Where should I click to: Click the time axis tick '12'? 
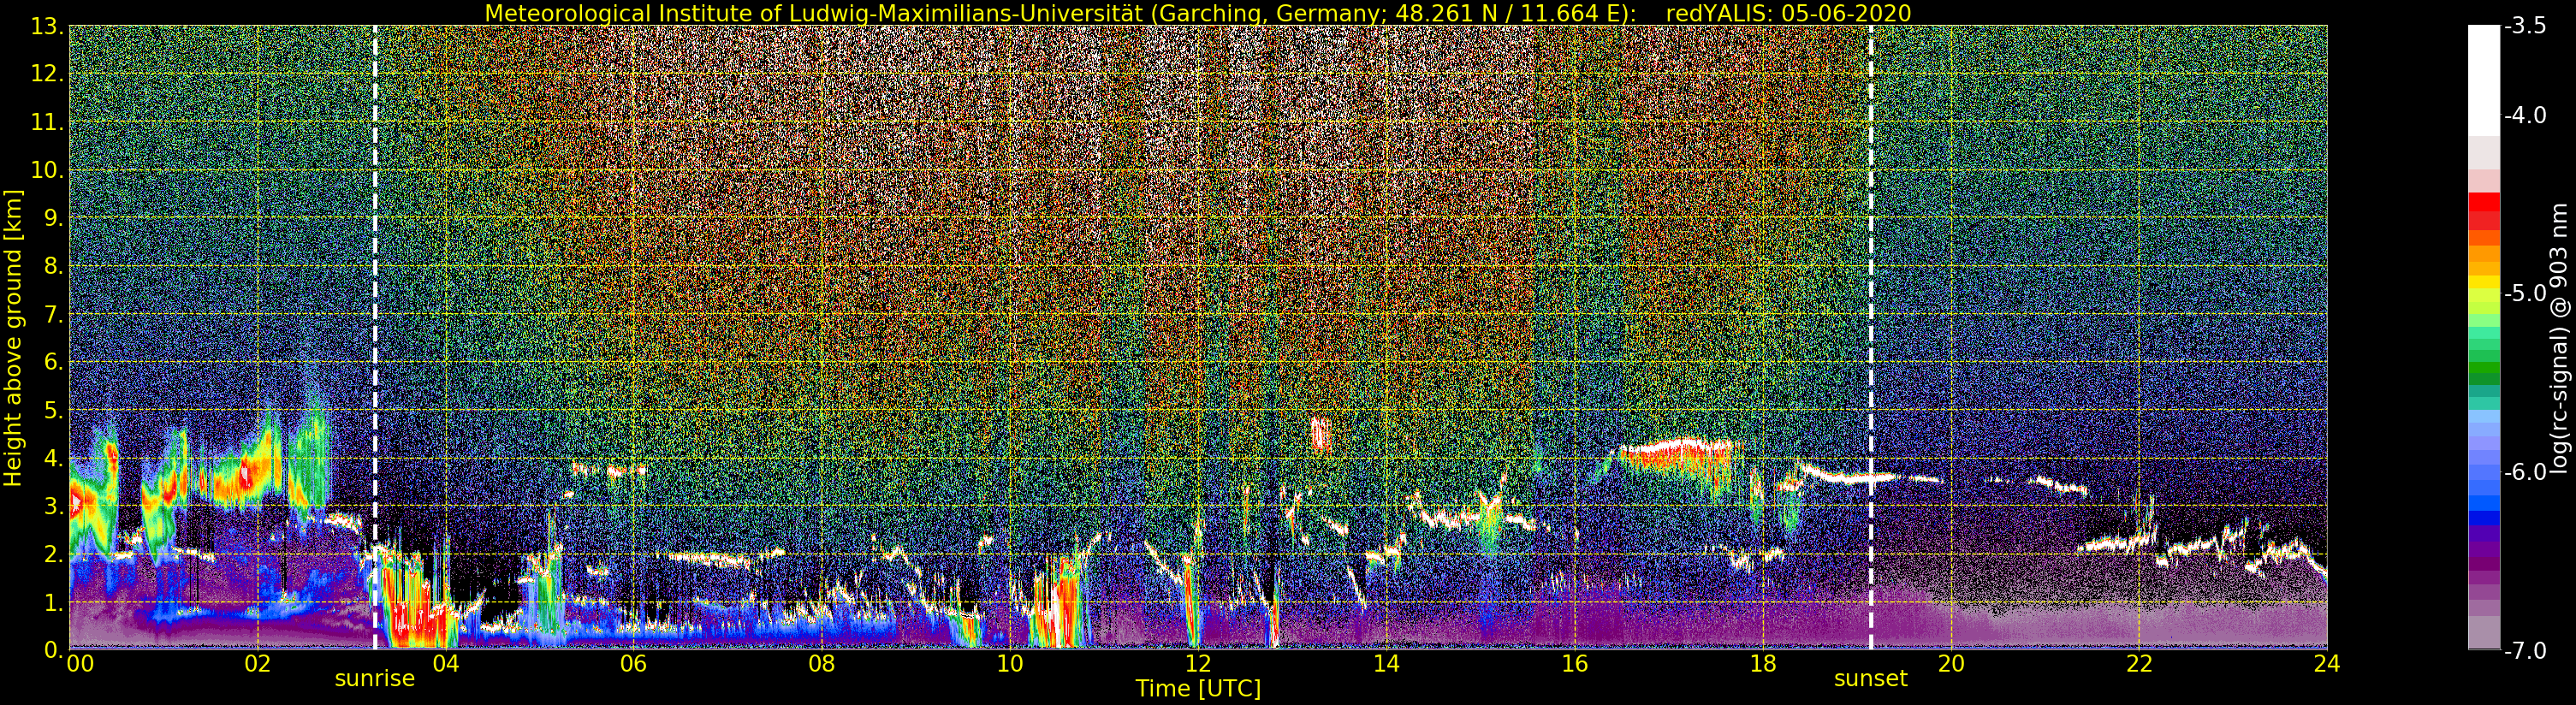(x=1198, y=663)
